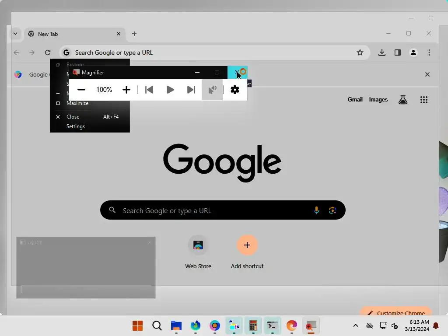
Task: Switch to Chrome in the taskbar
Action: pyautogui.click(x=214, y=325)
